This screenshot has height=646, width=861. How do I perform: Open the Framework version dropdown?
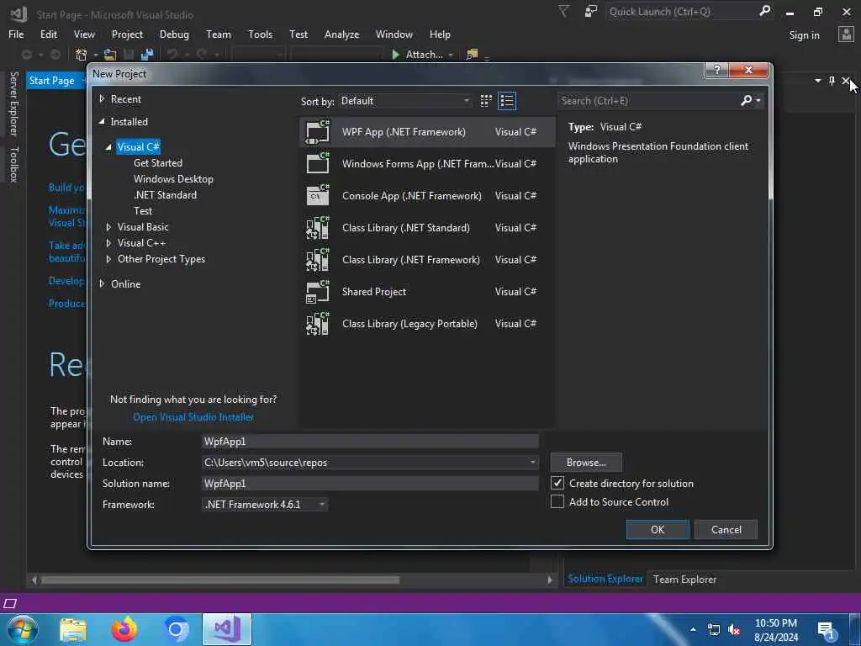(265, 505)
